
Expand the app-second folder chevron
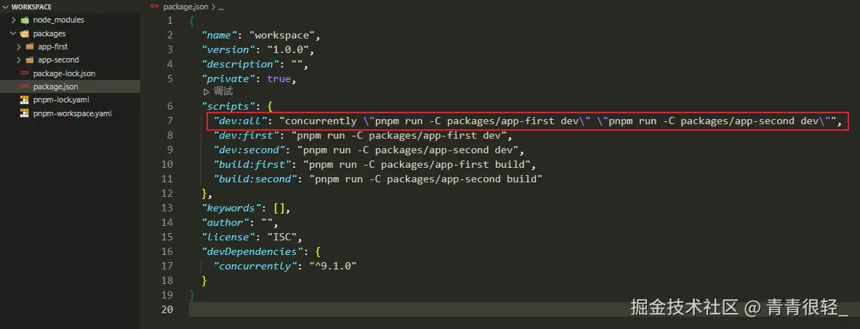click(19, 60)
